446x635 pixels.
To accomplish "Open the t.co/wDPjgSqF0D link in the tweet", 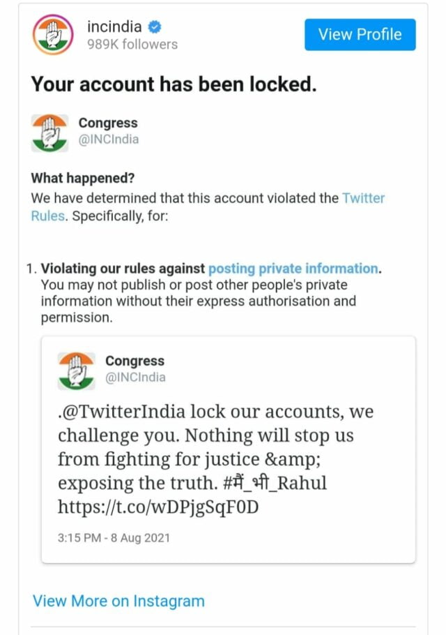I will [x=158, y=507].
